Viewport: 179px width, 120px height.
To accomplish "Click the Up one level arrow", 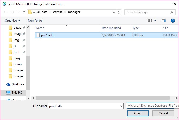I will 24,12.
